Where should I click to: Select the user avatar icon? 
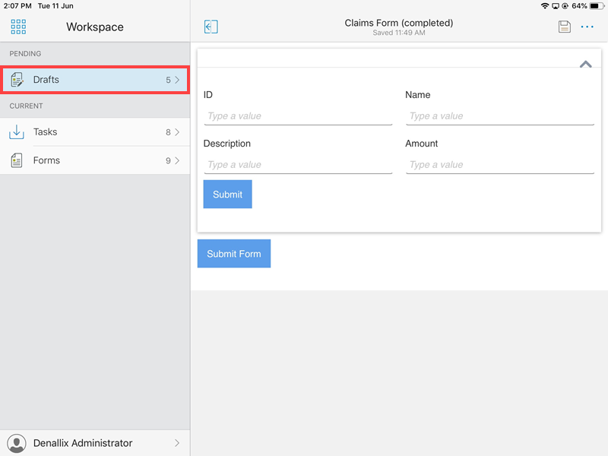point(17,443)
